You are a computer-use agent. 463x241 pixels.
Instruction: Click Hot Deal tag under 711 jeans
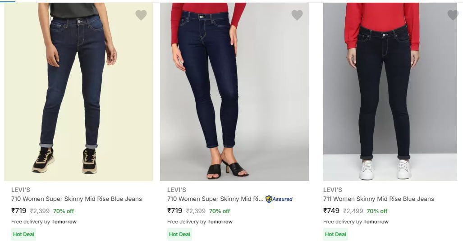[x=335, y=234]
